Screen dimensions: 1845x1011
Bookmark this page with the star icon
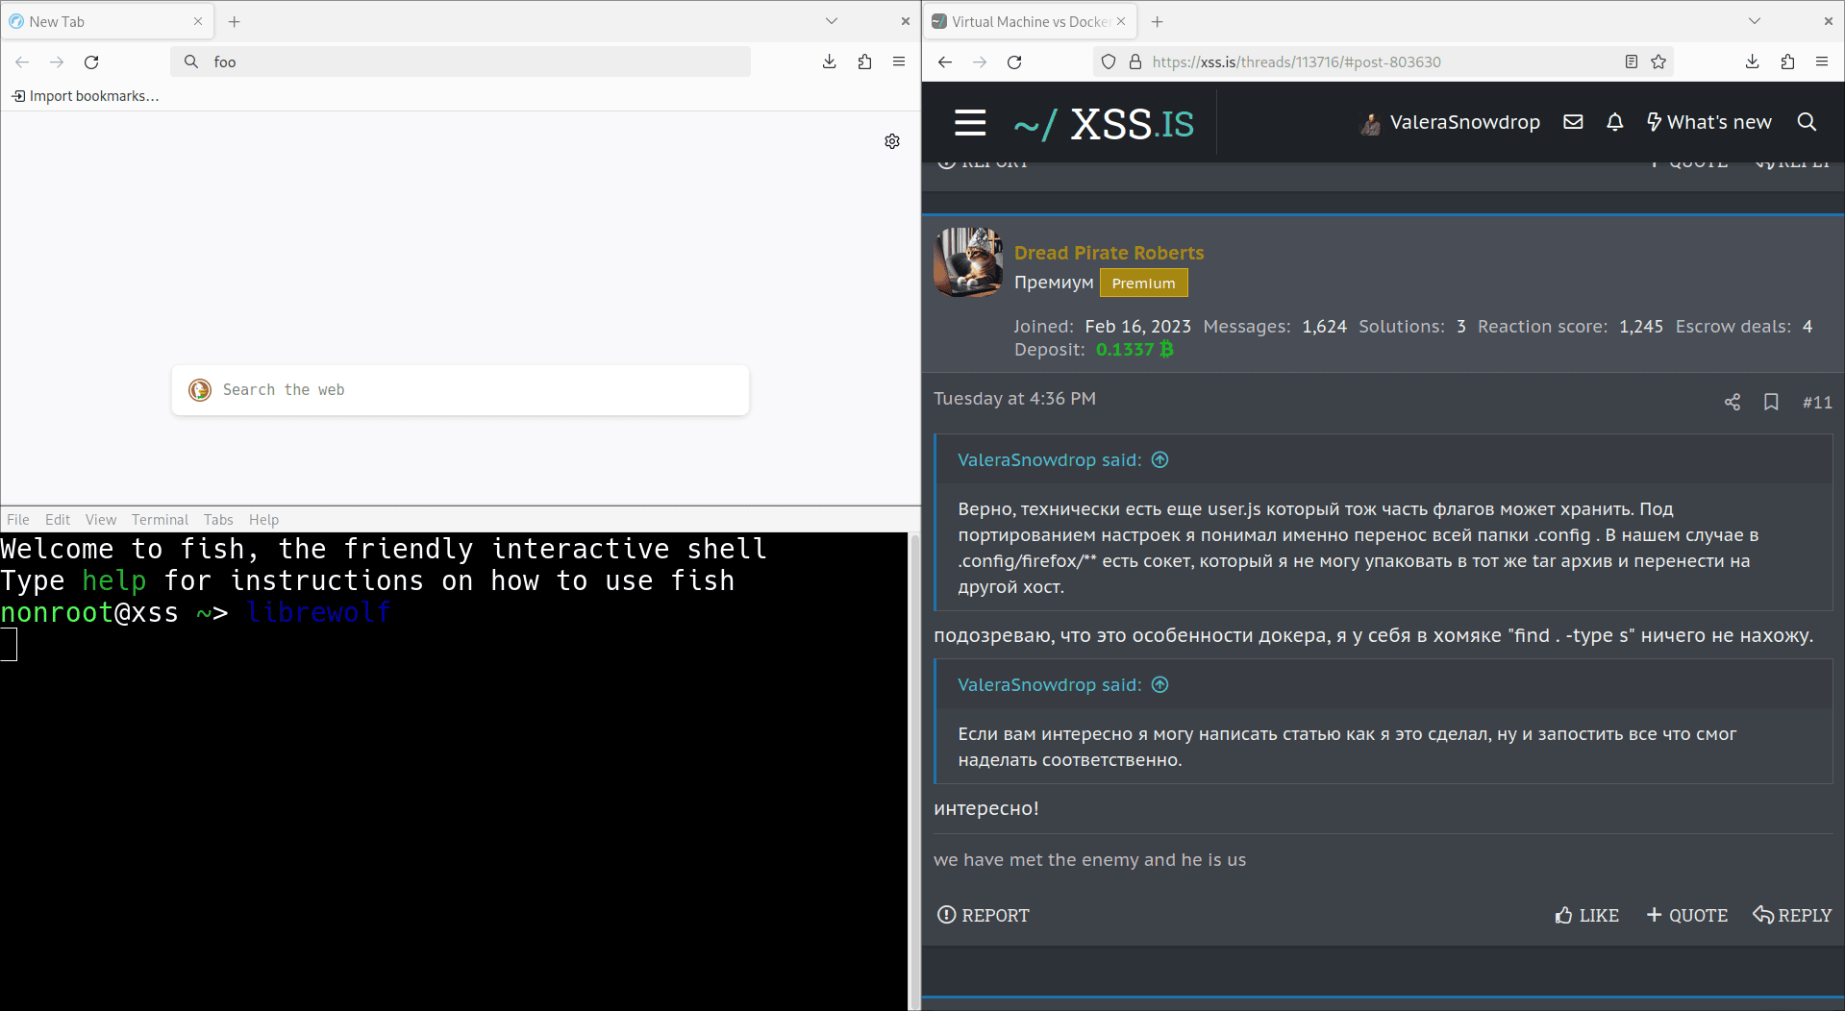pos(1658,62)
